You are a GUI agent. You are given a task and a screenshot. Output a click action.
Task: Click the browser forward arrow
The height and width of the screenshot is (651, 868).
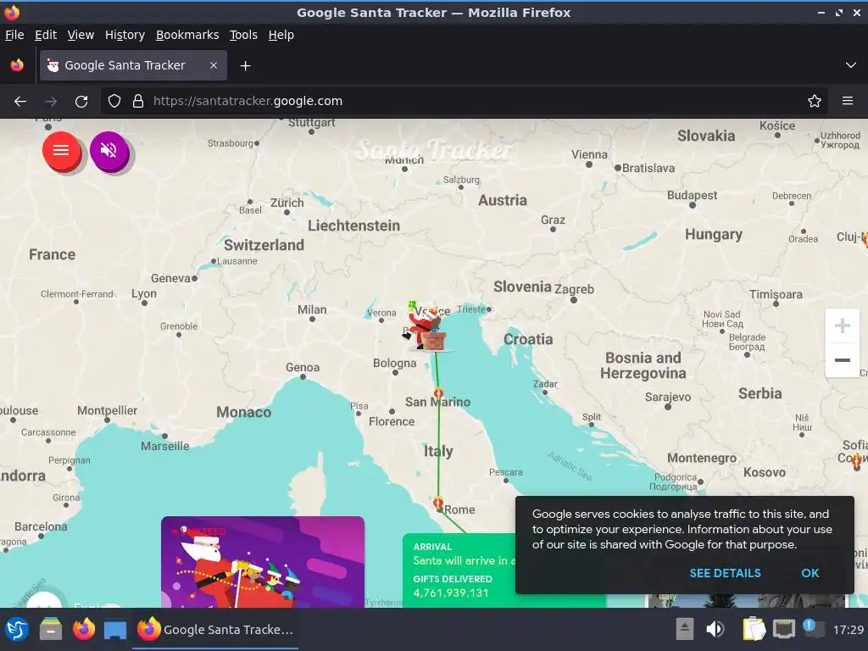(51, 102)
